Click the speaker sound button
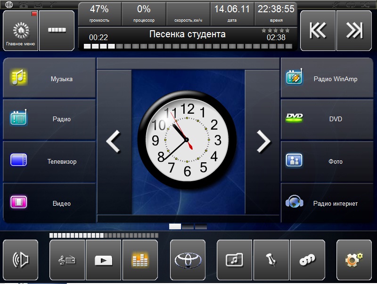The width and height of the screenshot is (377, 284). (x=20, y=259)
